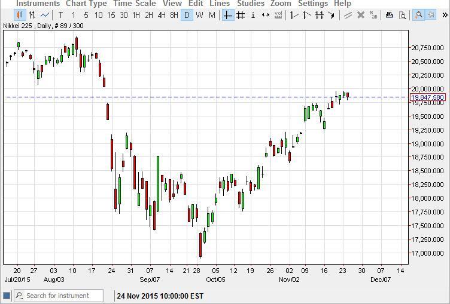Select the 1H timeframe button
This screenshot has width=450, height=304.
click(x=136, y=15)
